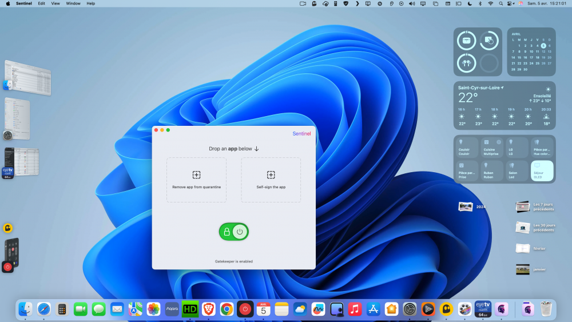The image size is (572, 322).
Task: Click the Self-sign the app drop zone
Action: 271,180
